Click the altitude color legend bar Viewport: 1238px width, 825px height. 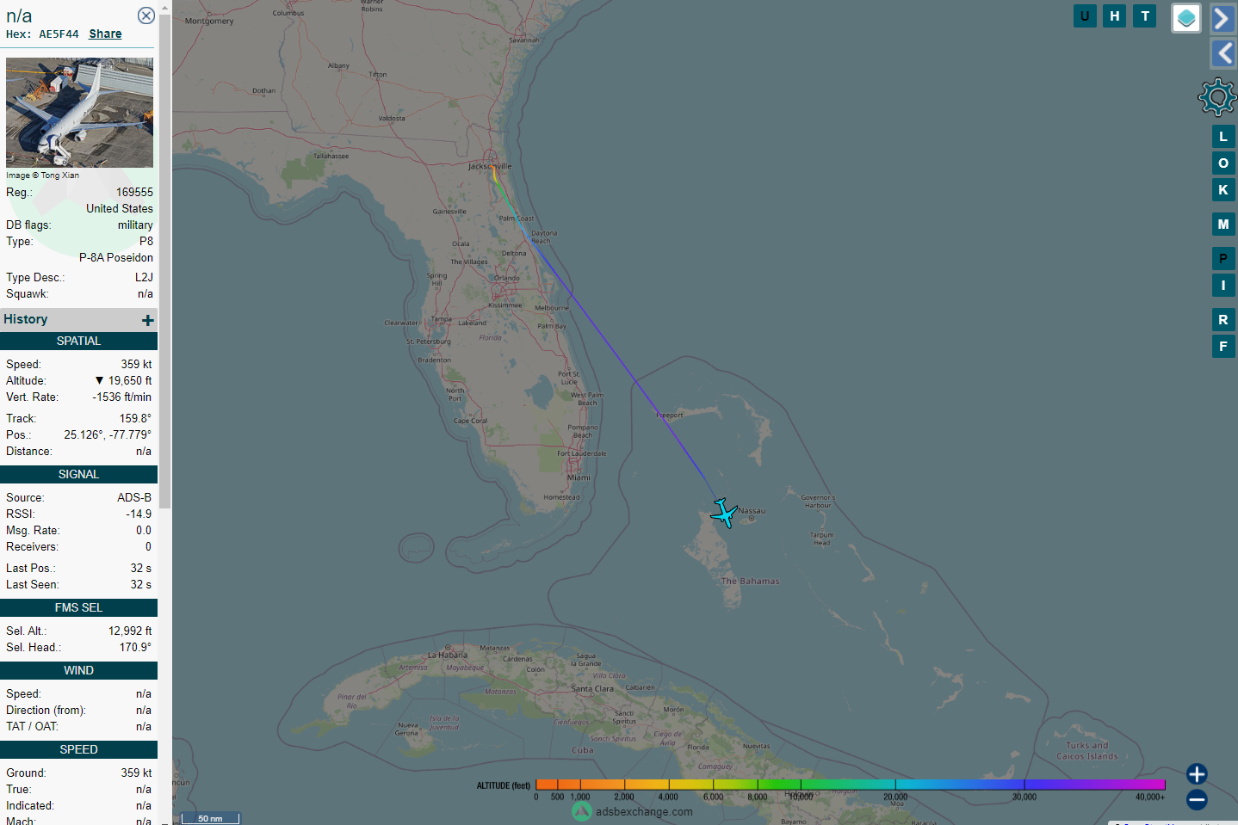(x=850, y=785)
